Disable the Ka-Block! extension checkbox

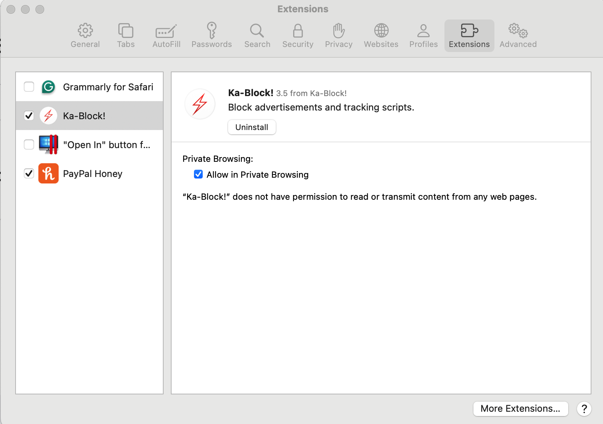(x=29, y=116)
